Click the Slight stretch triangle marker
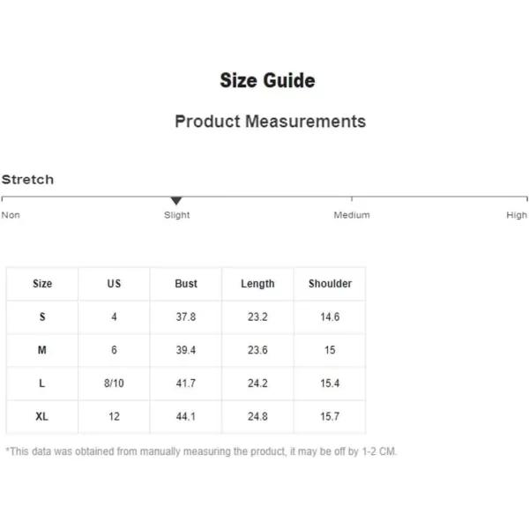Viewport: 529px width, 529px height. [176, 201]
